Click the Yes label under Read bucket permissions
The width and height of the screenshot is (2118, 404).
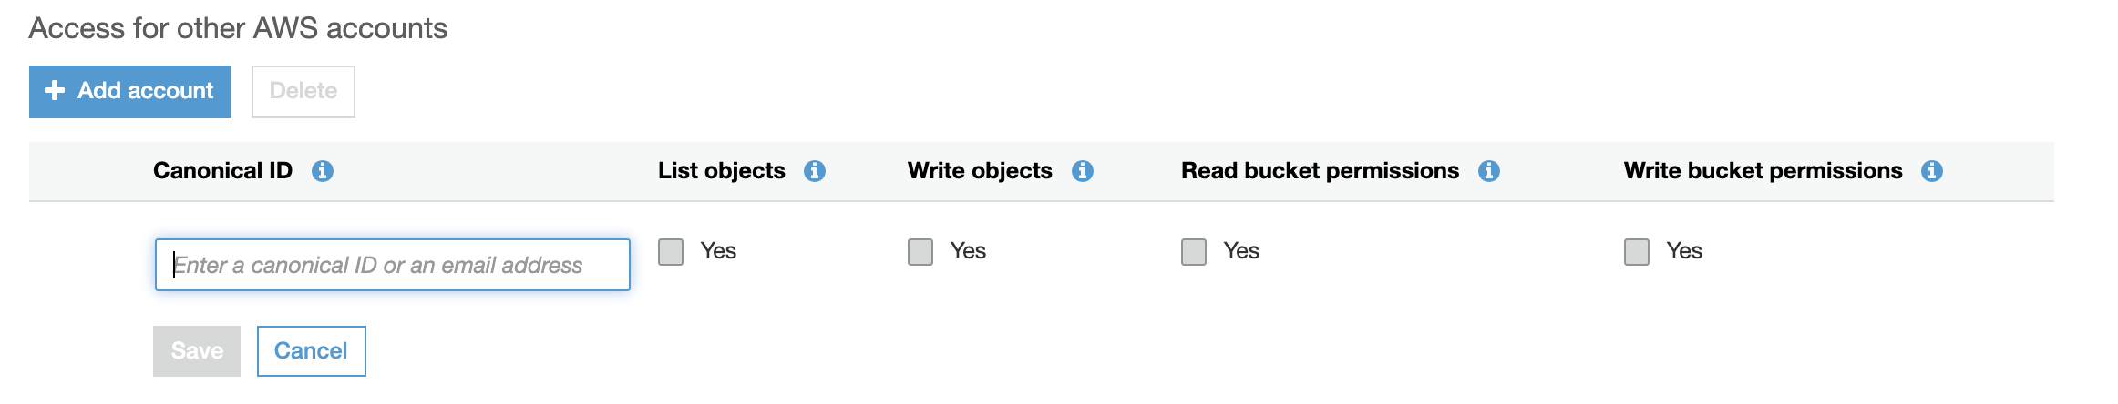click(x=1241, y=251)
